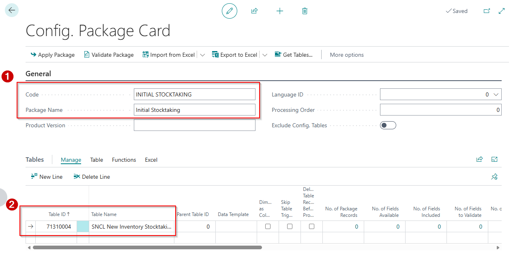Click Delete Line

coord(92,177)
